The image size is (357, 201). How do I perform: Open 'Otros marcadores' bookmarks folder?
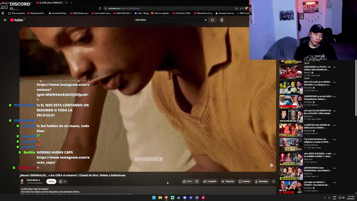(x=16, y=13)
